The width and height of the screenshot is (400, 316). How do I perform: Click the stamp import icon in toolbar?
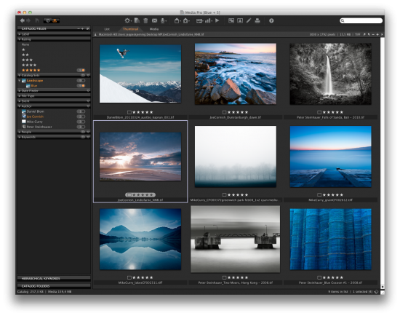[163, 20]
